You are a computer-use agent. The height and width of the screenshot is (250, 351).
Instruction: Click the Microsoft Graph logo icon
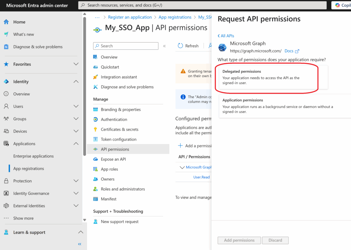point(222,47)
